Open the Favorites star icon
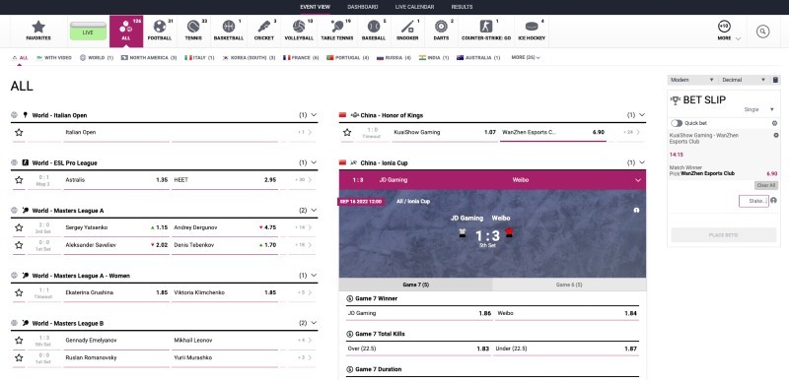Viewport: 789px width, 381px height. (x=38, y=27)
